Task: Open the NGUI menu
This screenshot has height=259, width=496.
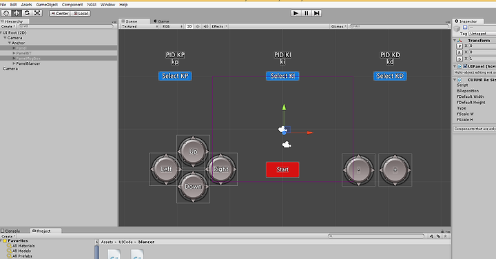Action: pyautogui.click(x=92, y=5)
